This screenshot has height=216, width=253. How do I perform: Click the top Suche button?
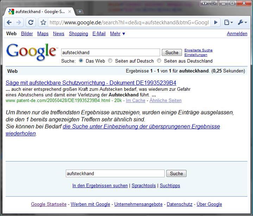coord(172,52)
